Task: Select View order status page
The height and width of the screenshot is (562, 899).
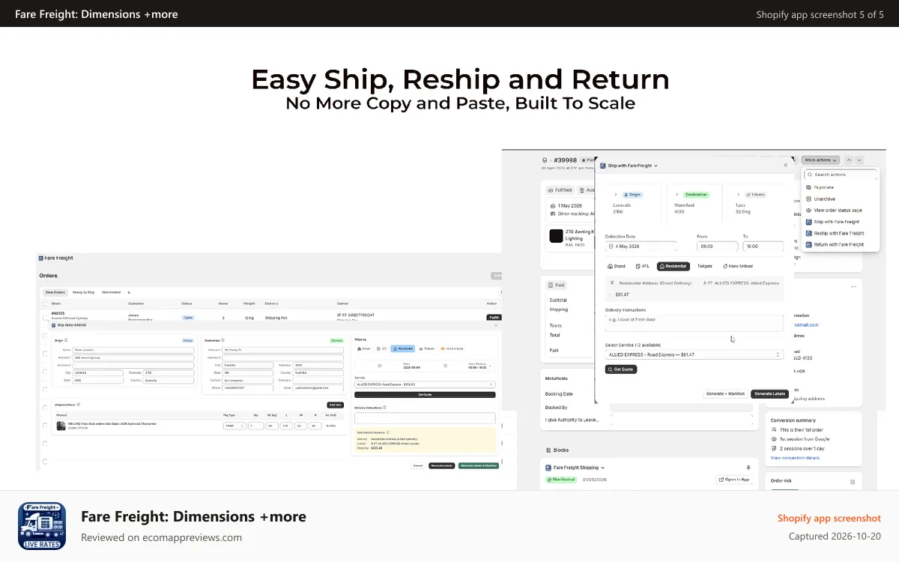Action: pos(833,211)
